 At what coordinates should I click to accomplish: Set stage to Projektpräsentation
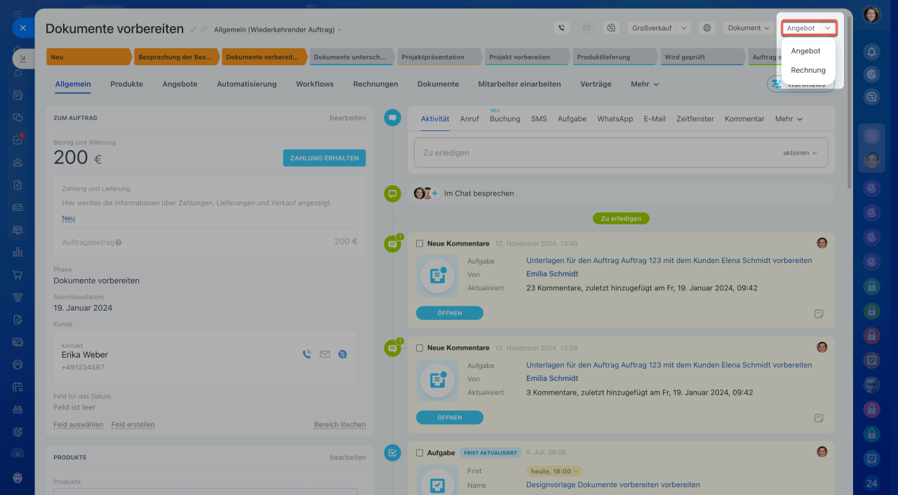pos(439,57)
